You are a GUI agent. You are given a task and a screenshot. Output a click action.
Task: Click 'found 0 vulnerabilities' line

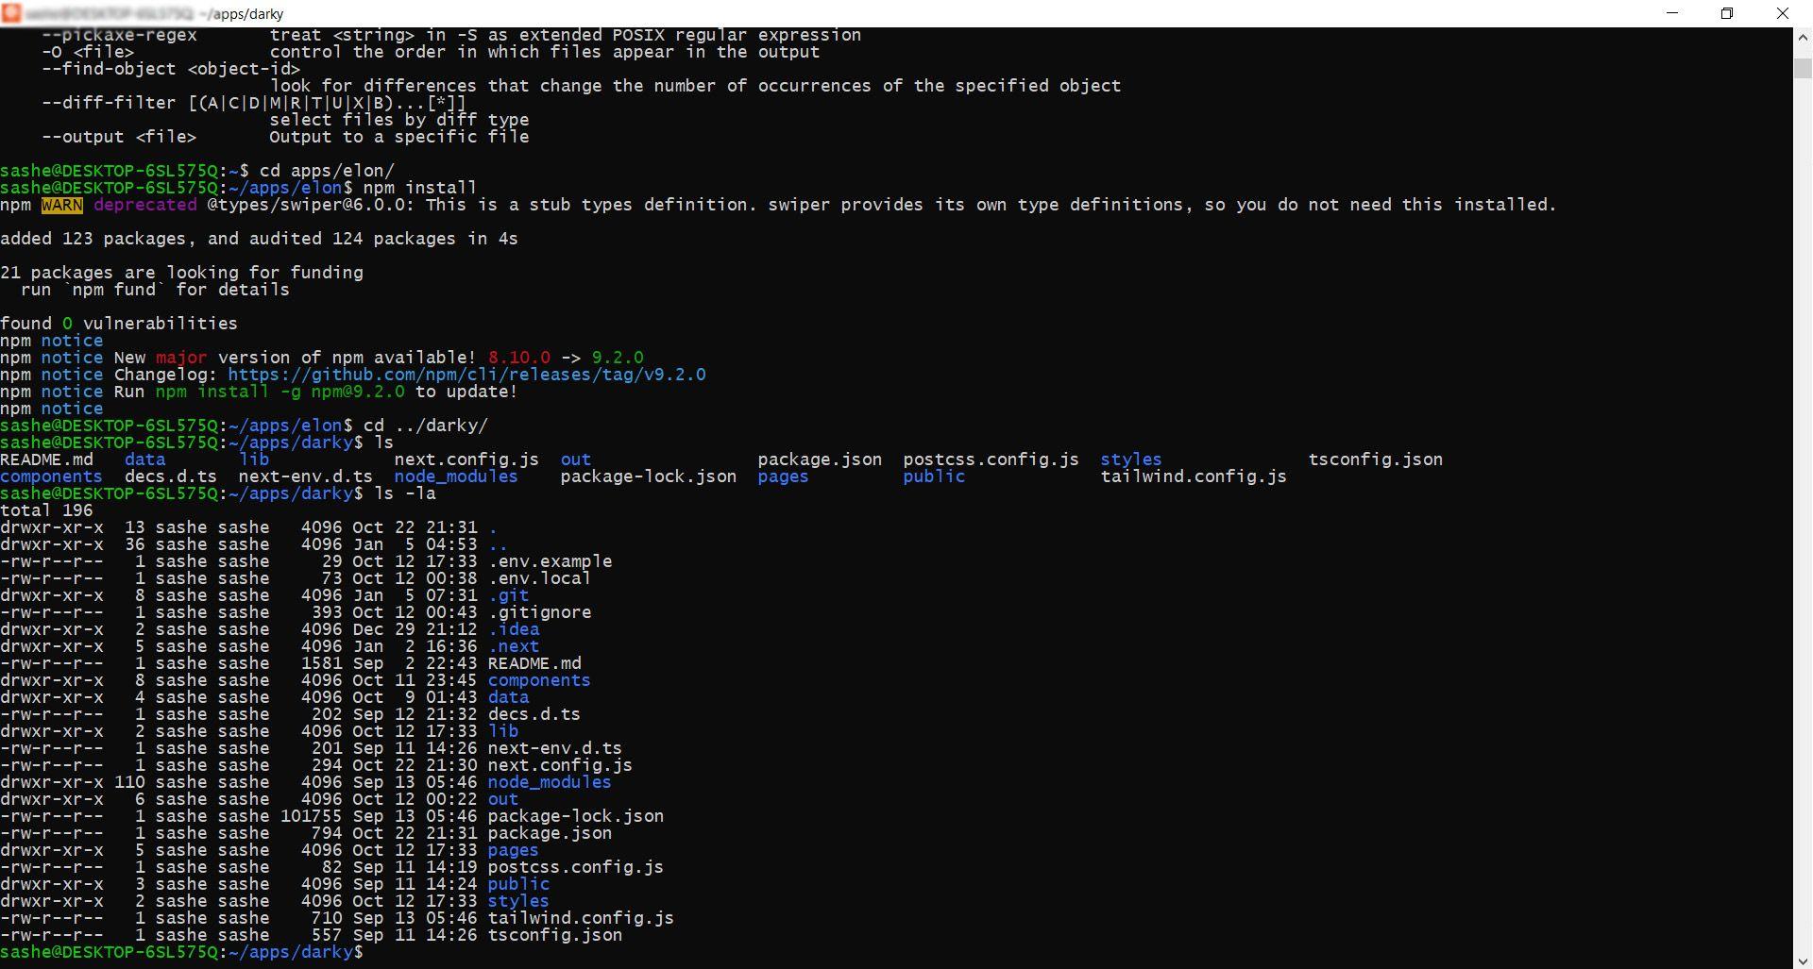(119, 324)
